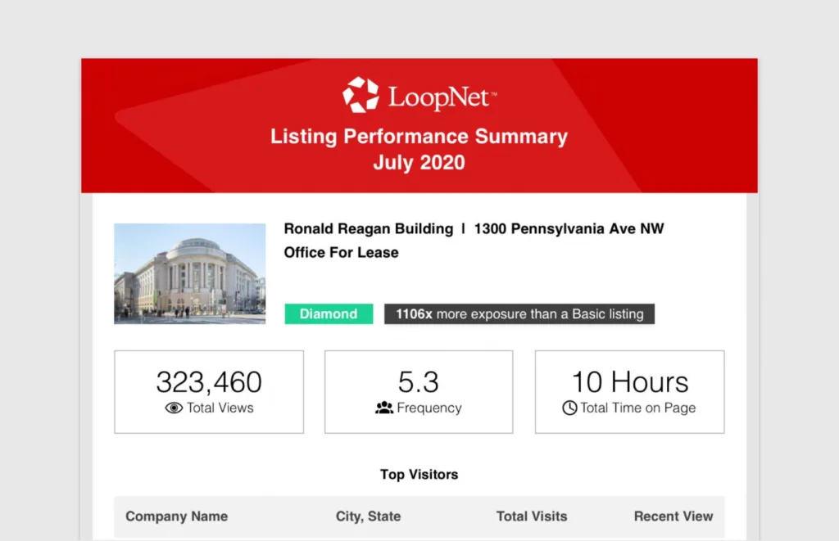Select the eye icon beside Total Views
This screenshot has width=839, height=541.
[173, 408]
